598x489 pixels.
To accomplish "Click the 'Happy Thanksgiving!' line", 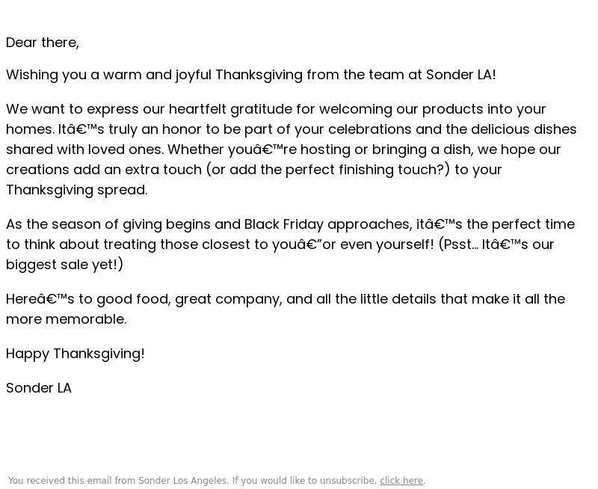I will 75,354.
